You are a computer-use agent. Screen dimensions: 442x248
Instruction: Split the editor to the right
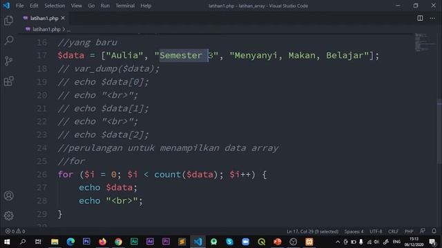point(420,19)
